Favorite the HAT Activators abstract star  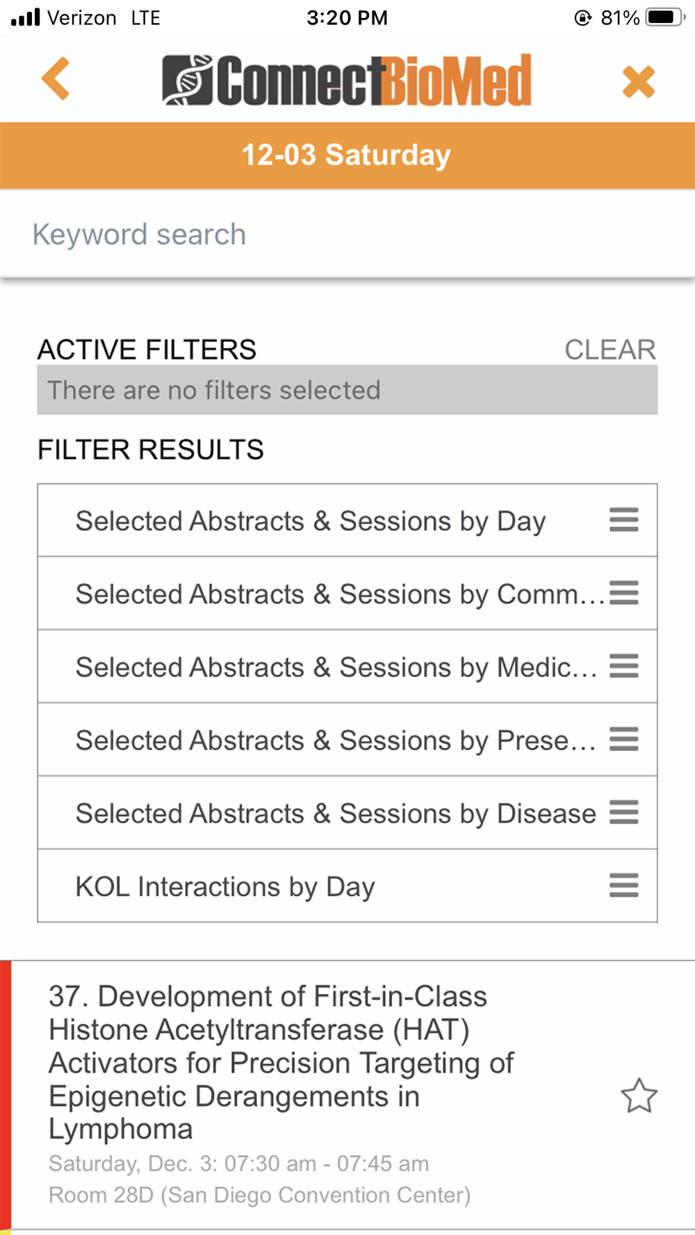tap(638, 1096)
